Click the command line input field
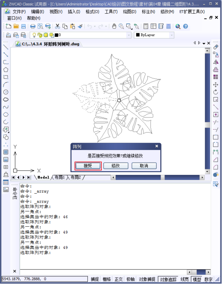This screenshot has height=284, width=222. [x=103, y=272]
